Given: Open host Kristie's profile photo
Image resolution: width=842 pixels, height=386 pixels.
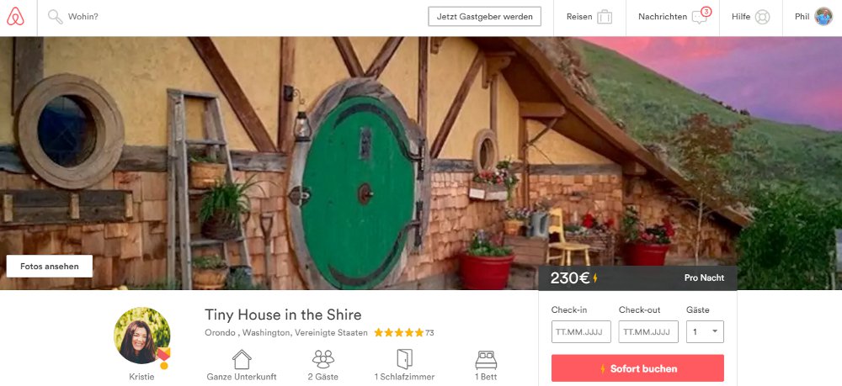Looking at the screenshot, I should [141, 336].
